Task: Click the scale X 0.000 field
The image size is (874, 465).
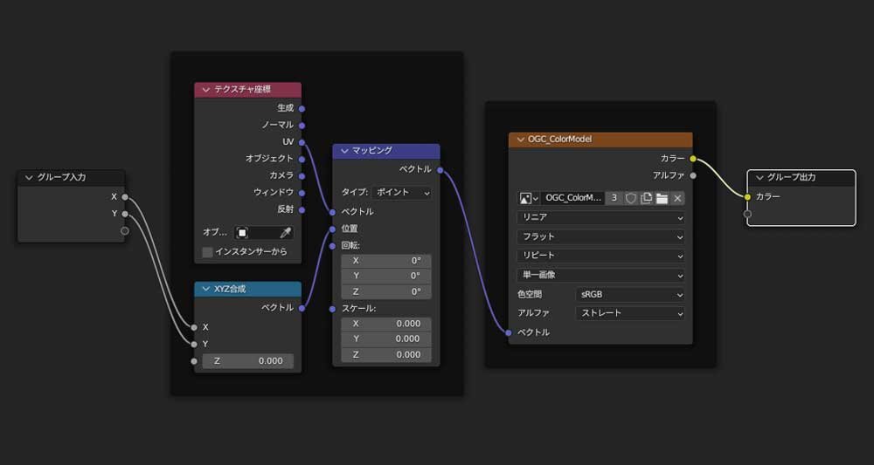Action: point(386,324)
